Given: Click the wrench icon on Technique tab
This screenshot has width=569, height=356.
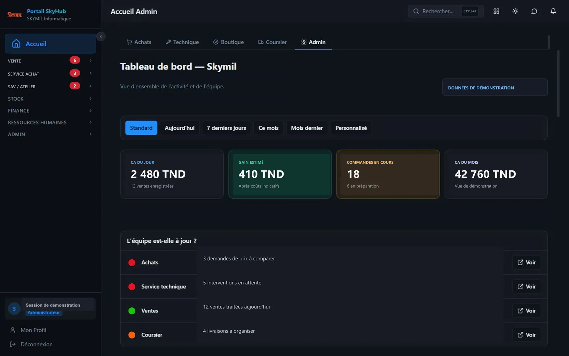Looking at the screenshot, I should point(168,42).
